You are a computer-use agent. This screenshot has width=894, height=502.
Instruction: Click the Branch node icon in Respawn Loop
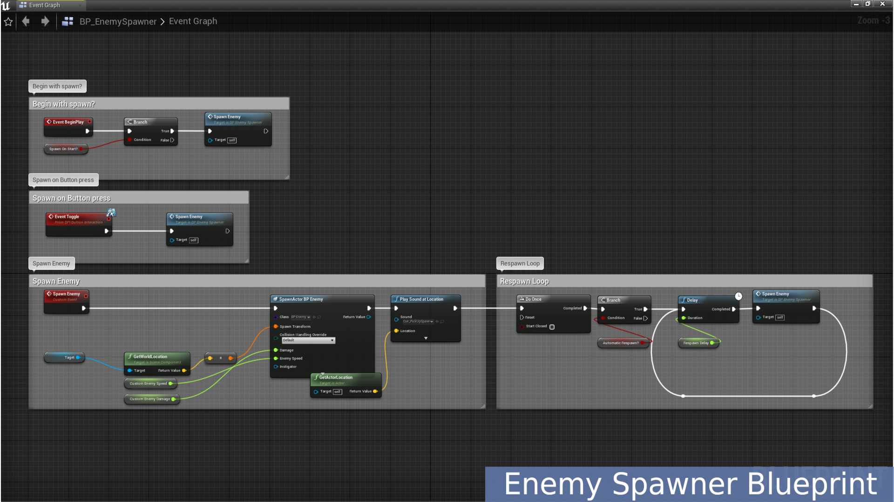(603, 300)
